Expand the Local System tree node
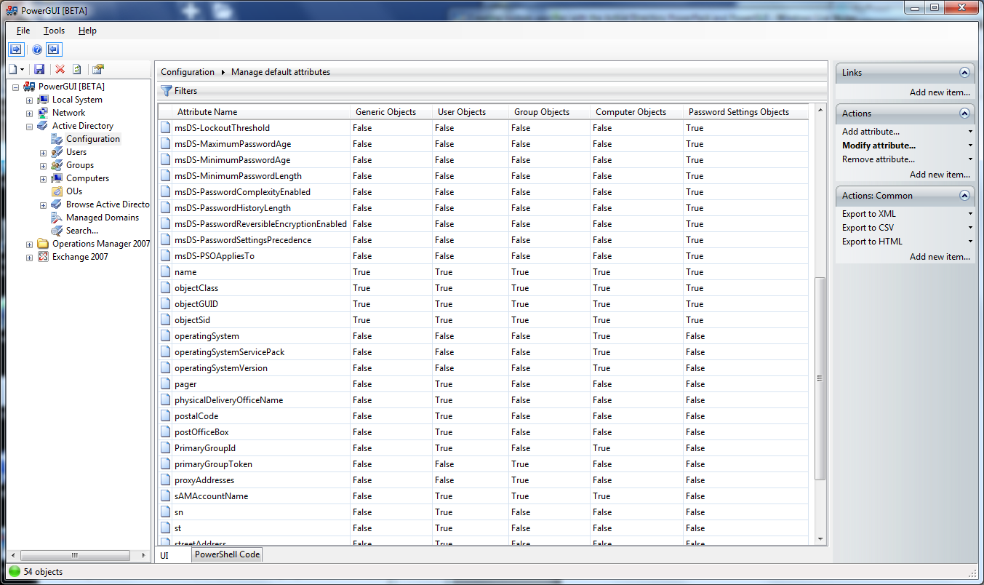Viewport: 984px width, 585px height. coord(30,100)
